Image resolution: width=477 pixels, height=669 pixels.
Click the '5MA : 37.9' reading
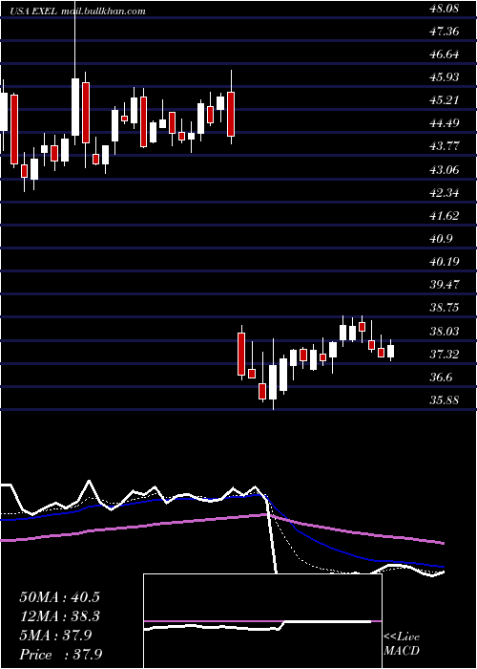click(55, 636)
